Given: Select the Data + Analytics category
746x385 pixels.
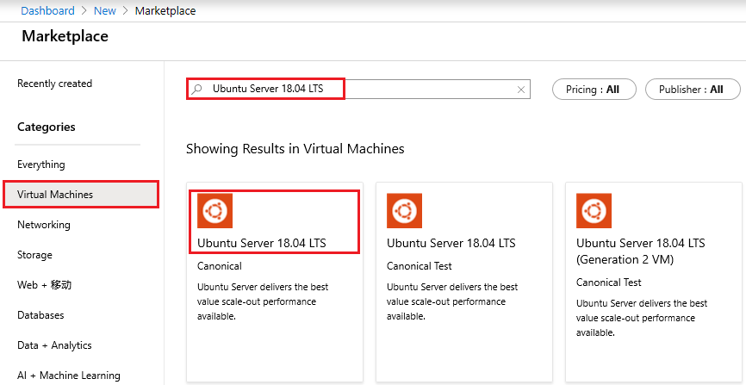Looking at the screenshot, I should coord(54,345).
